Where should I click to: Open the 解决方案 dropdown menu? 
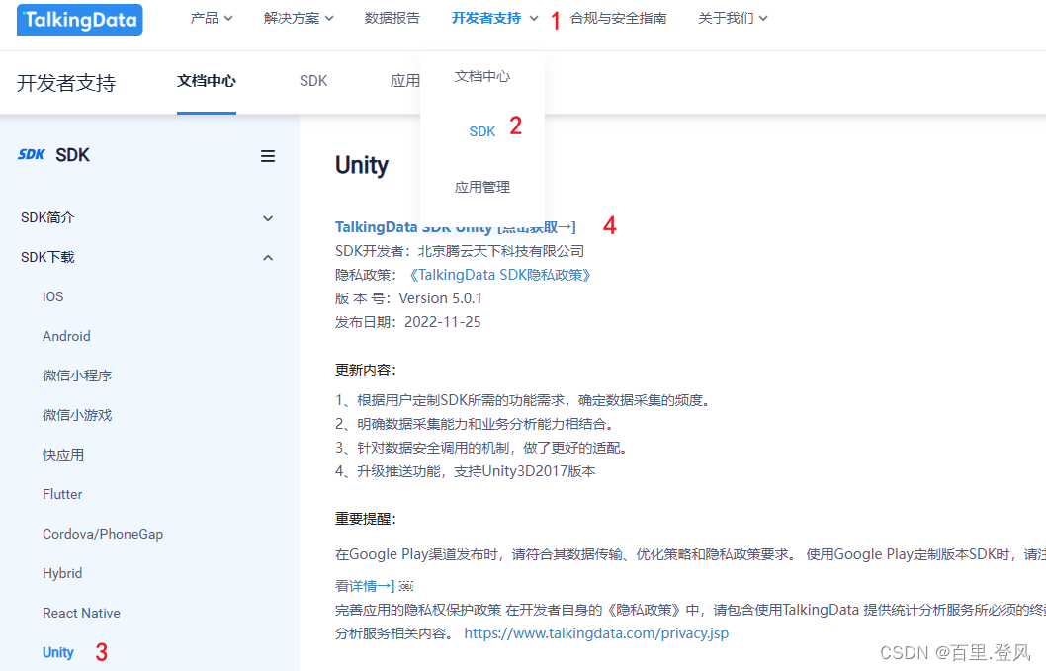click(x=298, y=18)
